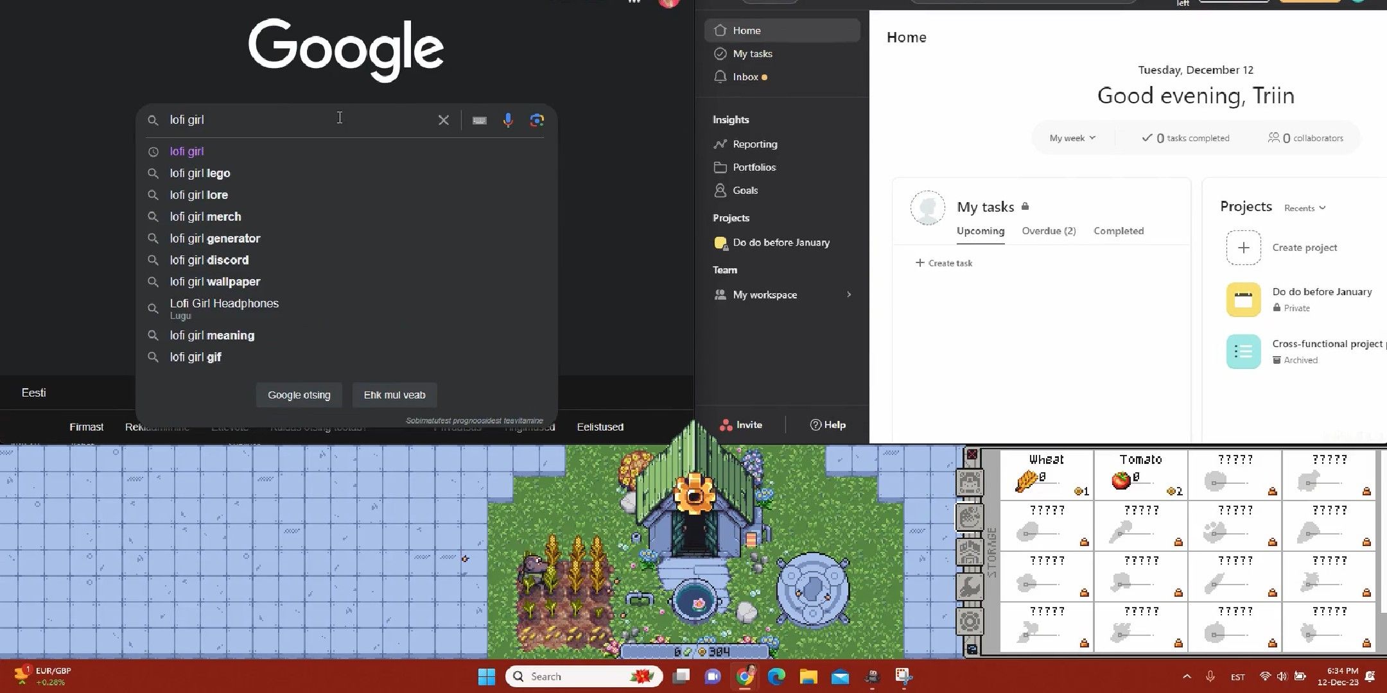The width and height of the screenshot is (1387, 693).
Task: Switch to the Upcoming tab
Action: coord(981,231)
